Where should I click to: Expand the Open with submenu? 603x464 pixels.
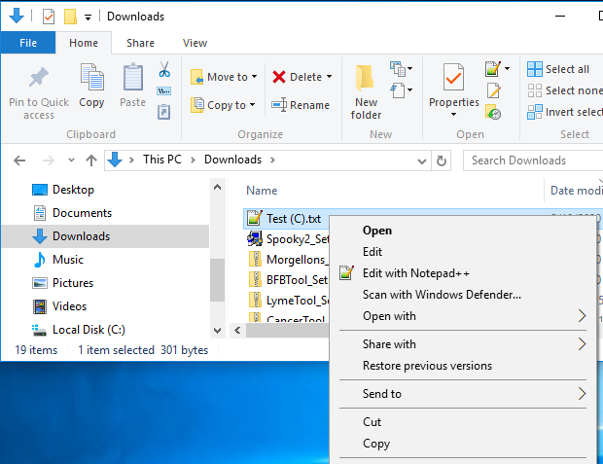click(x=582, y=316)
